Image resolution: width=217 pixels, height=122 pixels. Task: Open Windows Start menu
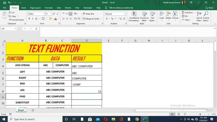point(4,119)
